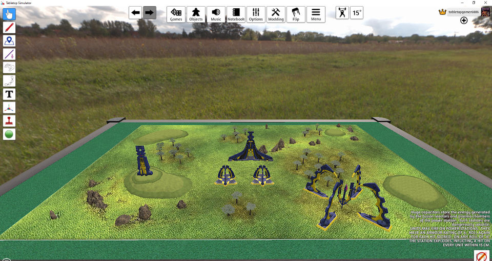Change the 15° rotation angle

pos(357,13)
